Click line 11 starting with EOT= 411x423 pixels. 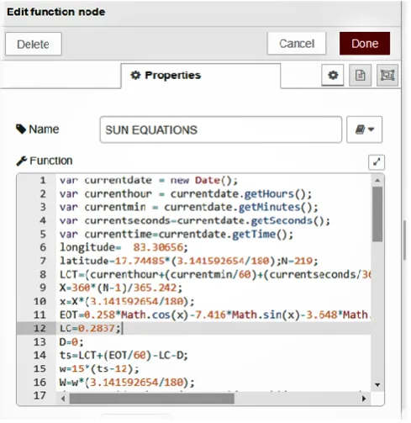[x=215, y=315]
